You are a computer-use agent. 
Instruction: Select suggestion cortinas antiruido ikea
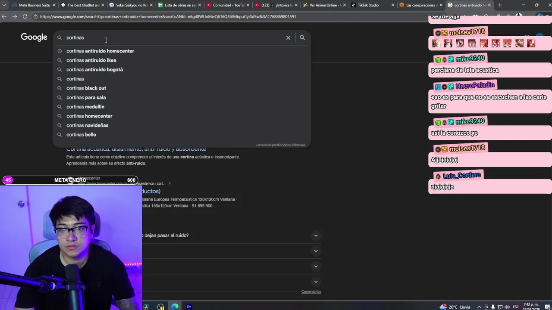tap(182, 60)
